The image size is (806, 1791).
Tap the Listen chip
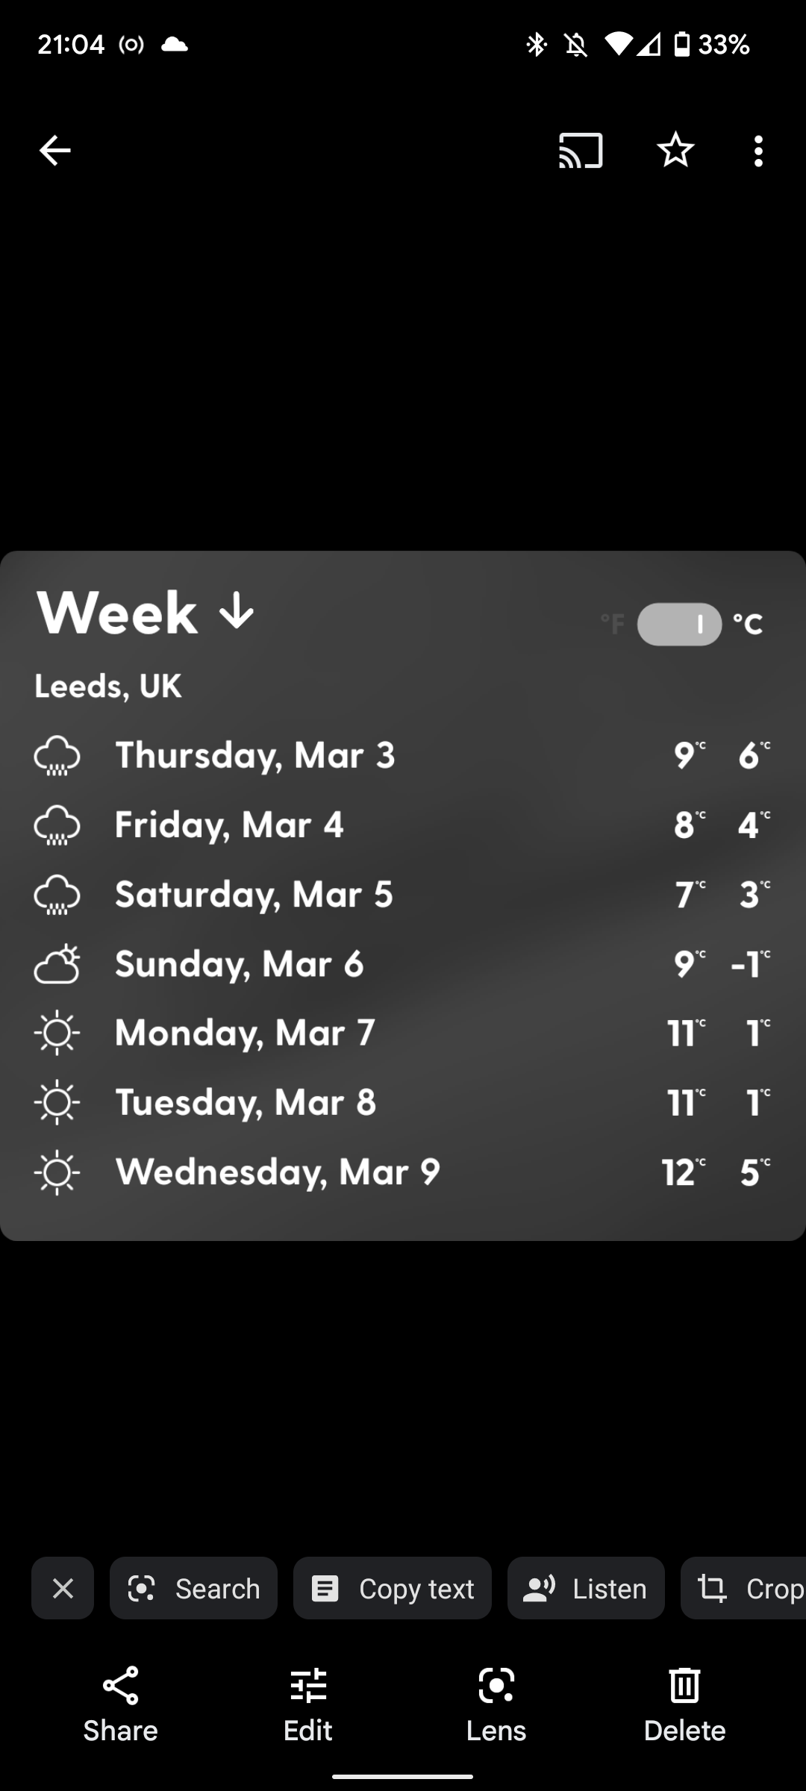click(x=586, y=1589)
